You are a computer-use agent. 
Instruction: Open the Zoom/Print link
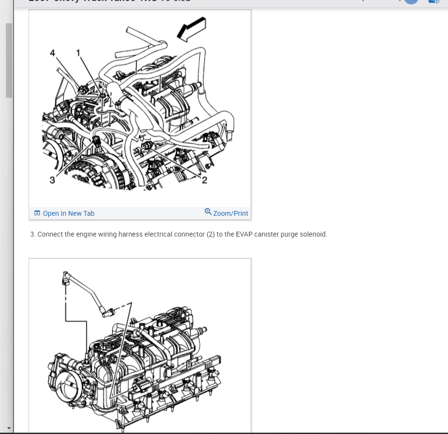(x=231, y=213)
